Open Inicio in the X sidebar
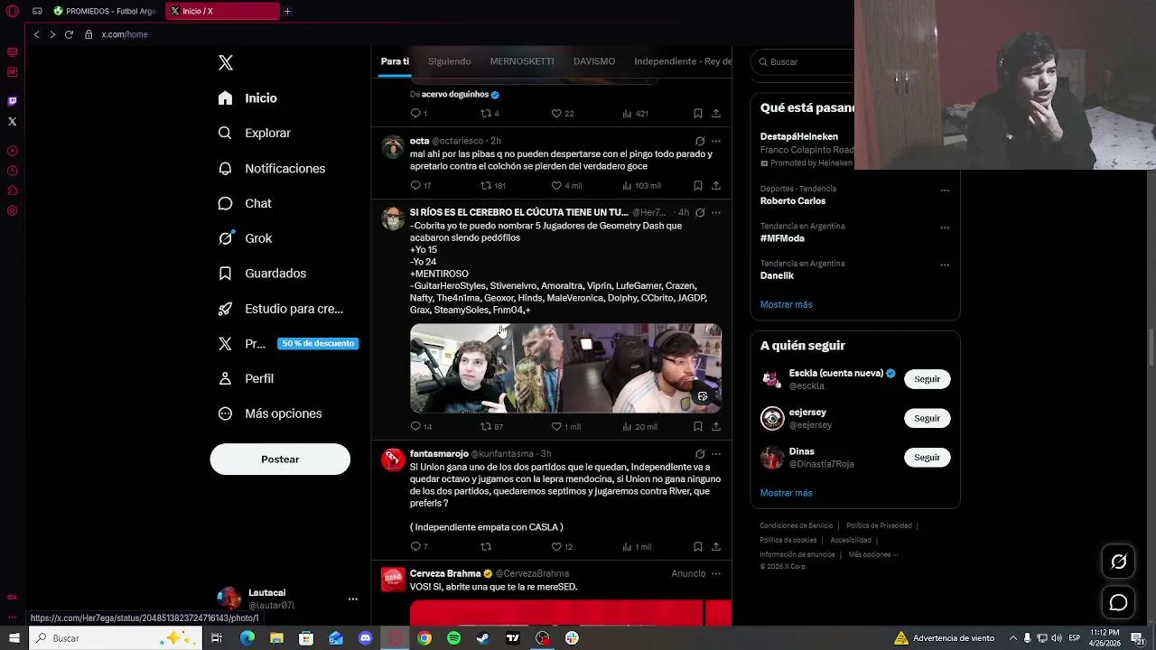The width and height of the screenshot is (1156, 650). 247,98
